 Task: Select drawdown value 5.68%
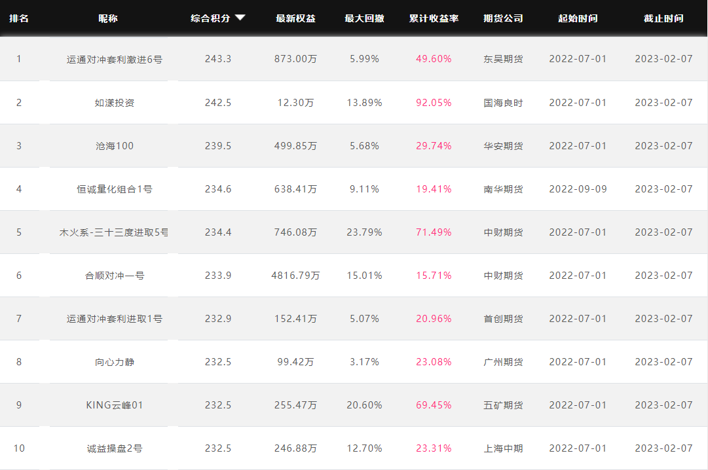point(364,146)
